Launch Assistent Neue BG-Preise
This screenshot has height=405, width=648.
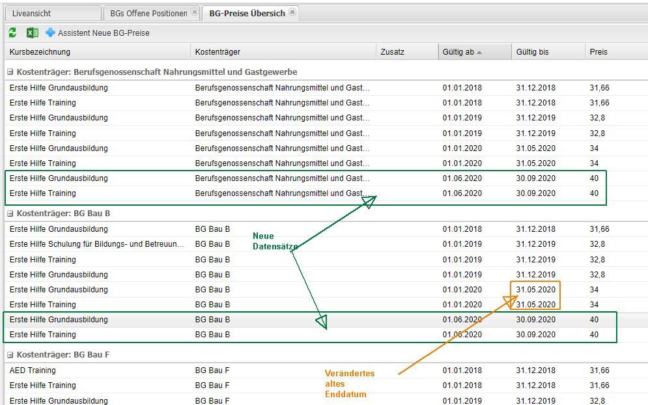pos(104,33)
